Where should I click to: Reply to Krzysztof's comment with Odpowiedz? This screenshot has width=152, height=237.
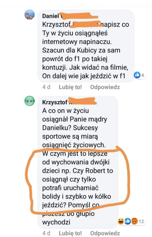click(105, 233)
